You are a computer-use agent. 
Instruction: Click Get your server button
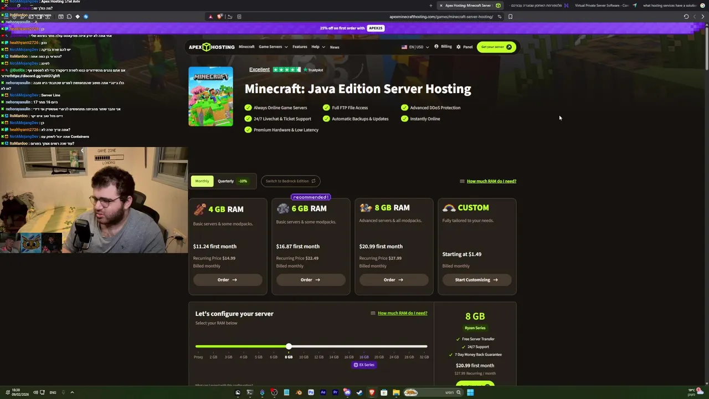pyautogui.click(x=496, y=47)
